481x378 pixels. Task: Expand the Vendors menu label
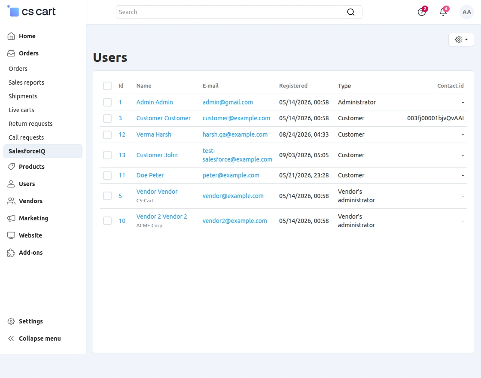(30, 201)
